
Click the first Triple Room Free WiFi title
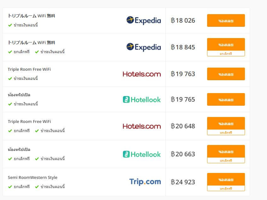pos(29,69)
